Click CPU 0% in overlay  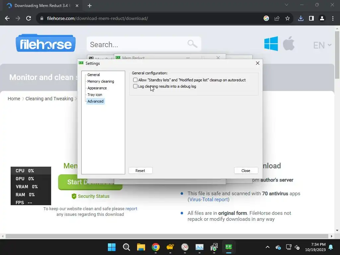(25, 171)
